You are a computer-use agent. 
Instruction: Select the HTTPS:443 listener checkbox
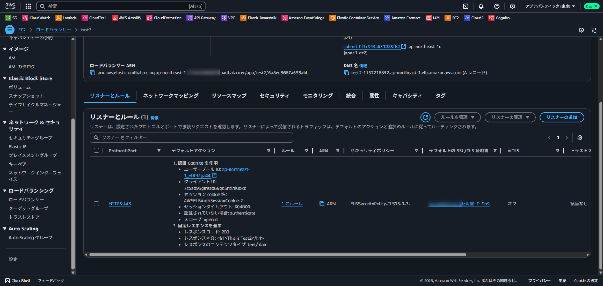pyautogui.click(x=96, y=204)
